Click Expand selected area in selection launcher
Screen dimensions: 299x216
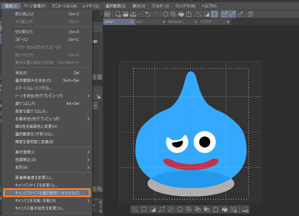162,209
